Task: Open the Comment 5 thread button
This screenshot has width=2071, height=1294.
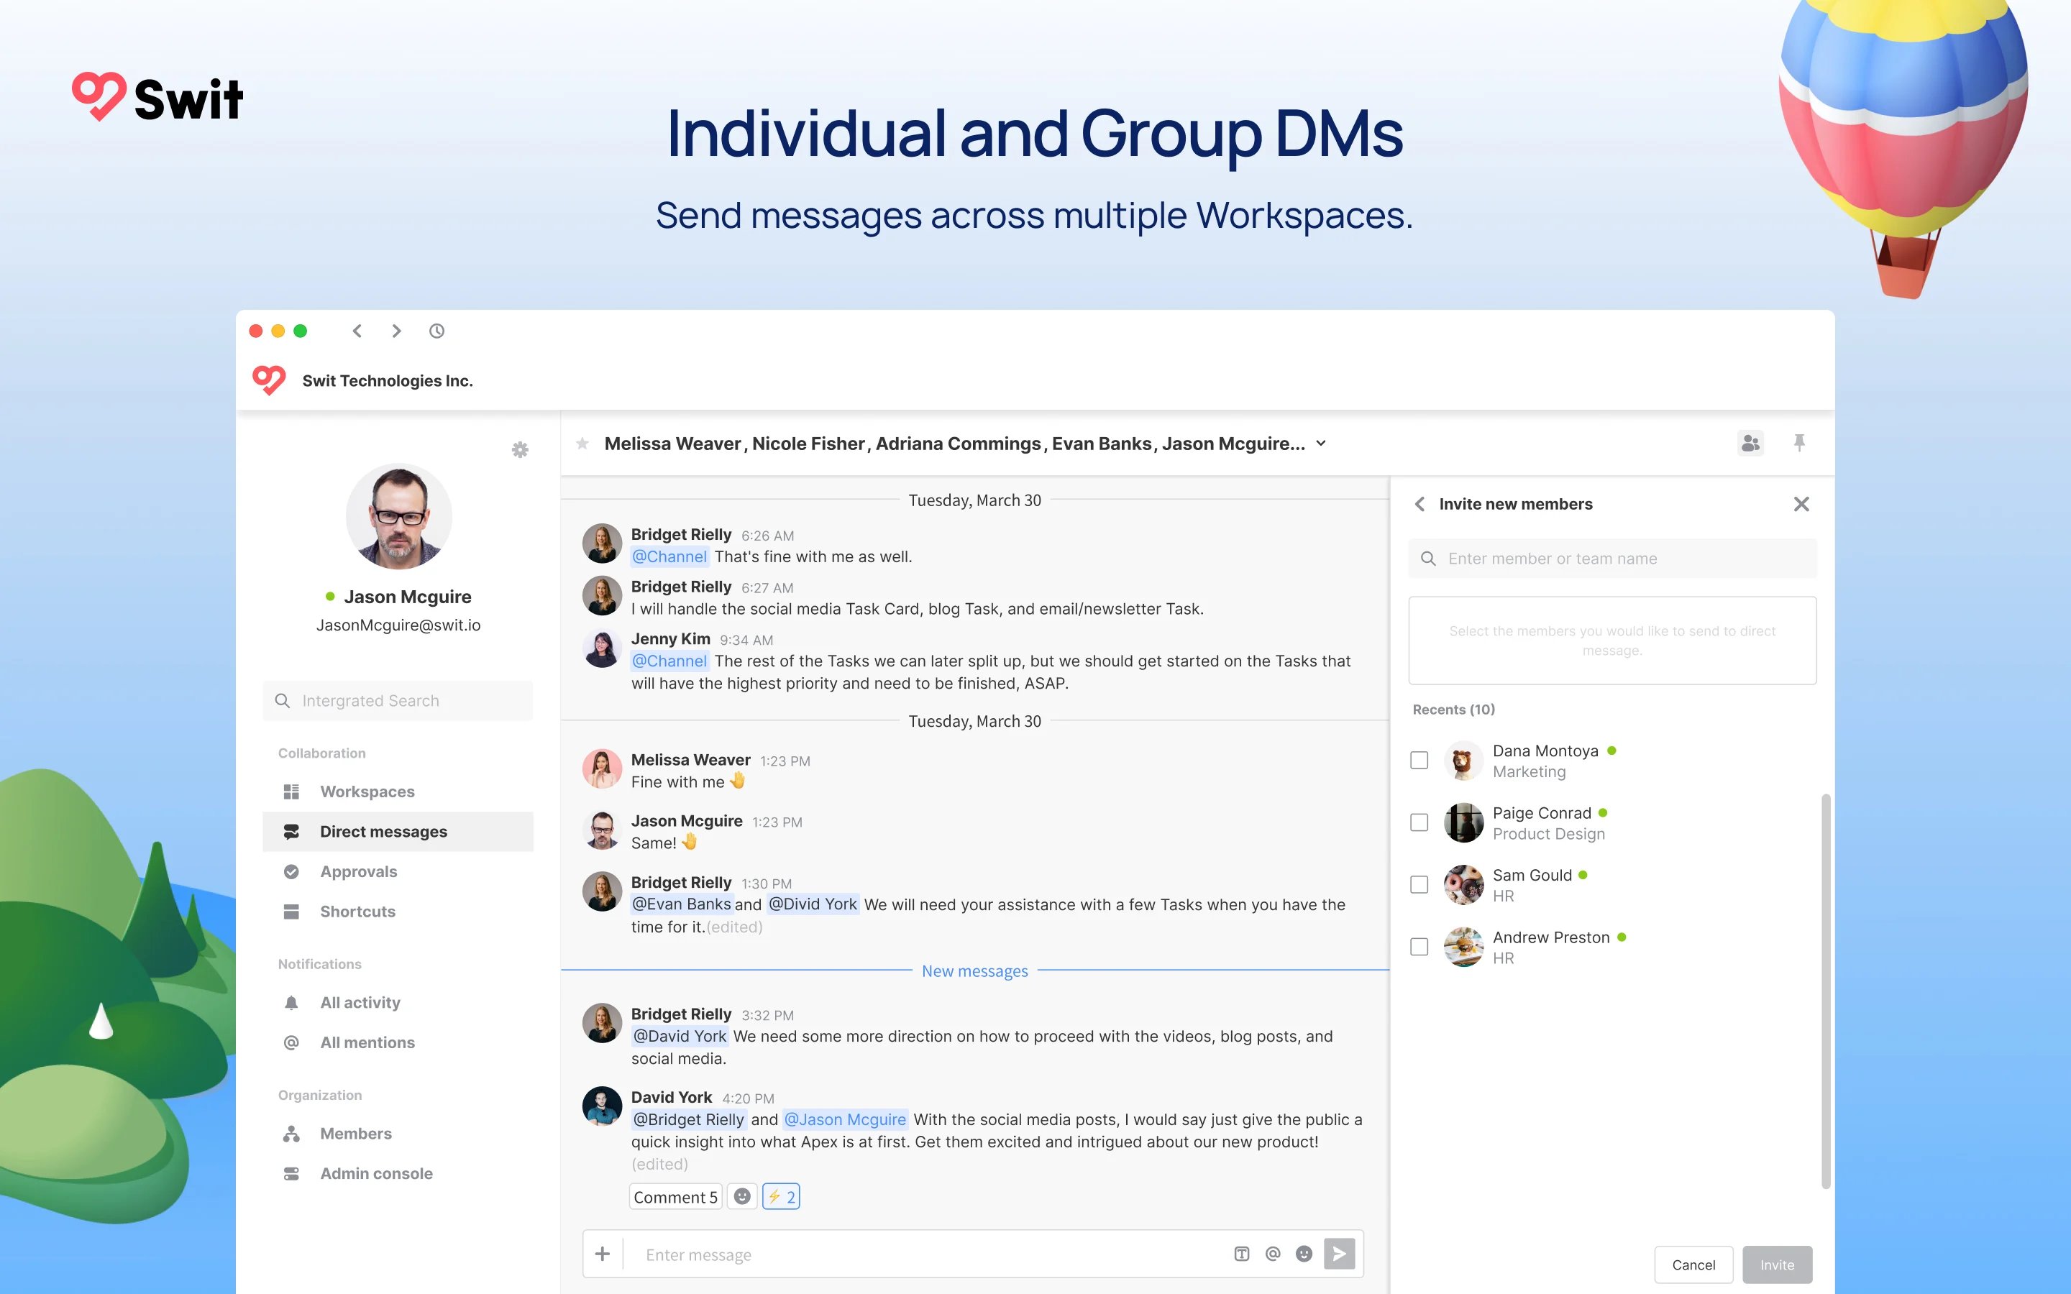Action: coord(675,1196)
